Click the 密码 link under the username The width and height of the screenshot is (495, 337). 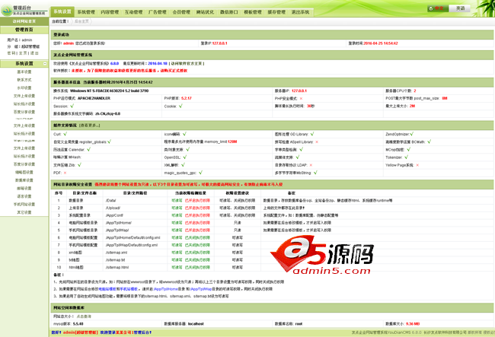11,53
